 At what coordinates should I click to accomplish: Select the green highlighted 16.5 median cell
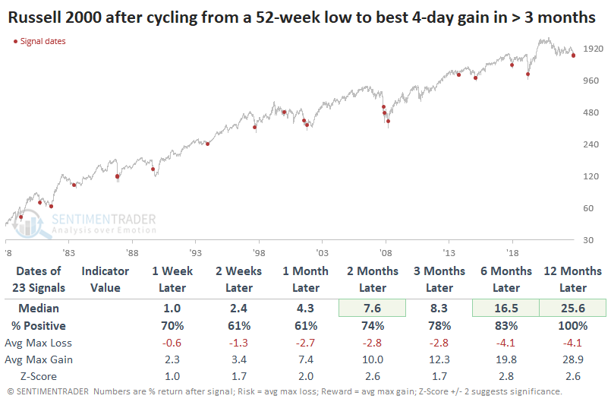pyautogui.click(x=506, y=308)
